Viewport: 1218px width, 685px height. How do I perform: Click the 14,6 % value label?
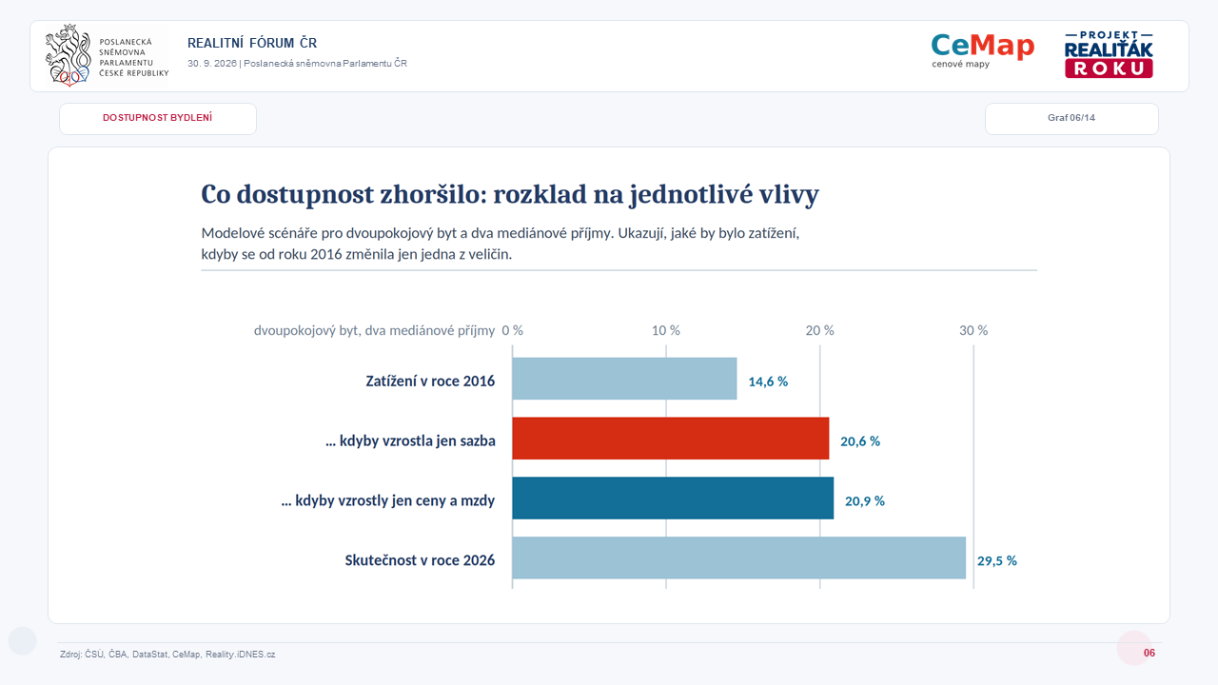[x=768, y=382]
